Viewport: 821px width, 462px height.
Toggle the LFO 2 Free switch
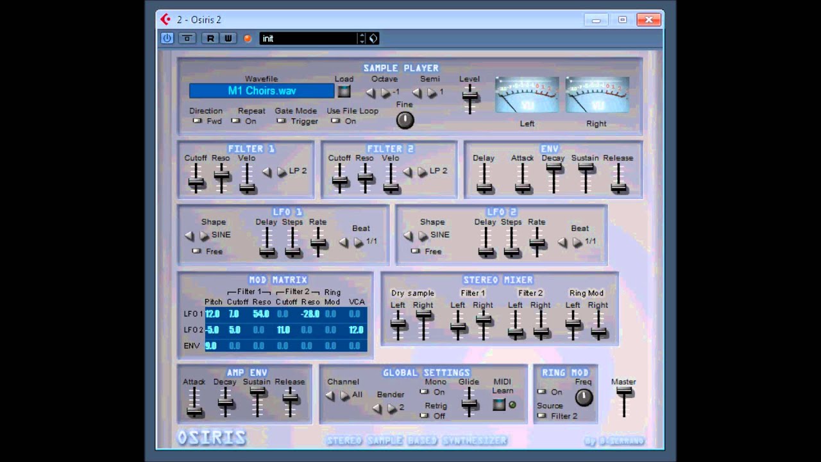(416, 251)
